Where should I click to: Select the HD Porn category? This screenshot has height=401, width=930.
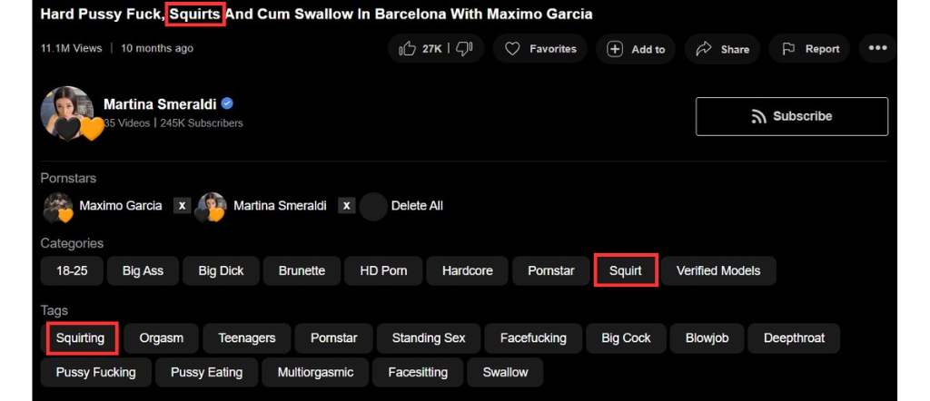tap(383, 271)
